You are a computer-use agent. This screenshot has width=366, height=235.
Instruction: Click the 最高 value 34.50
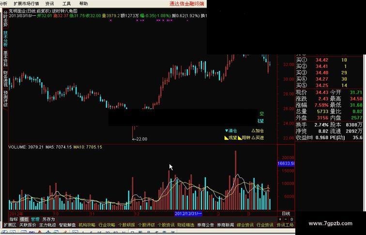click(356, 99)
